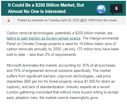Click 'Almost No One Is Interested' title line
Viewport: 127px width, 105px height.
(x=37, y=11)
